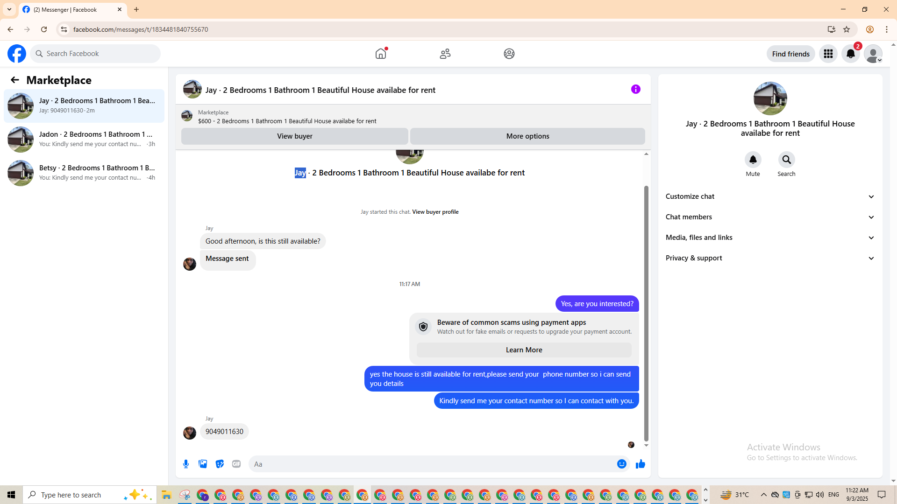Open the Groups icon in top navigation
Viewport: 897px width, 504px height.
point(509,54)
